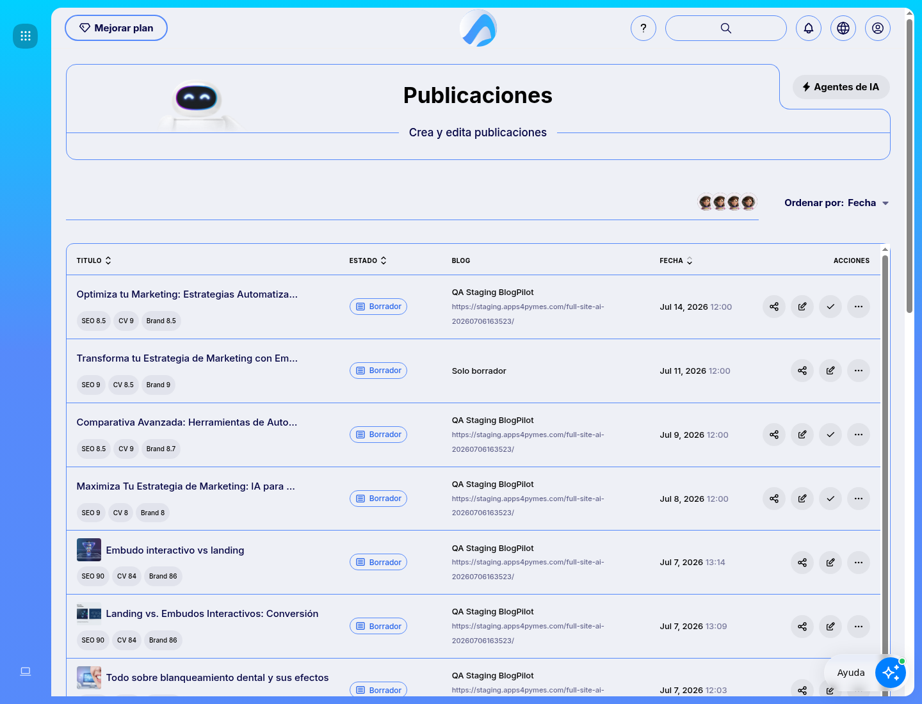Edit the Optimiza tu Marketing post

pyautogui.click(x=802, y=307)
